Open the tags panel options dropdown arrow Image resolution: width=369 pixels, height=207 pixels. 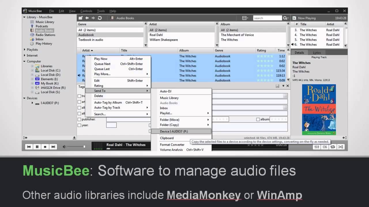coord(283,86)
